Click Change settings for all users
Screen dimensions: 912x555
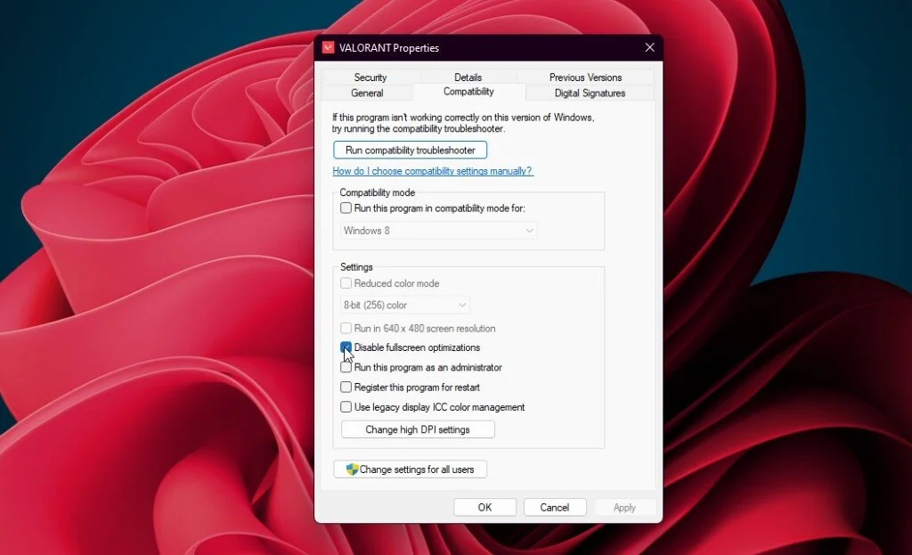click(x=410, y=469)
